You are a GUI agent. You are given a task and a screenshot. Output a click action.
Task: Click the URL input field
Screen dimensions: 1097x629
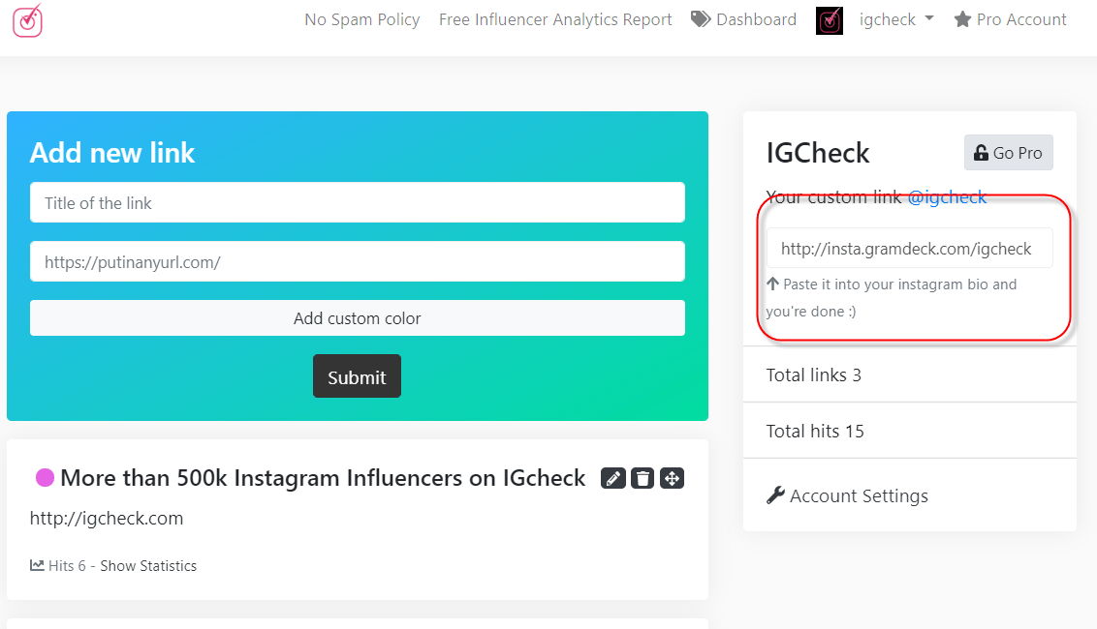[357, 261]
